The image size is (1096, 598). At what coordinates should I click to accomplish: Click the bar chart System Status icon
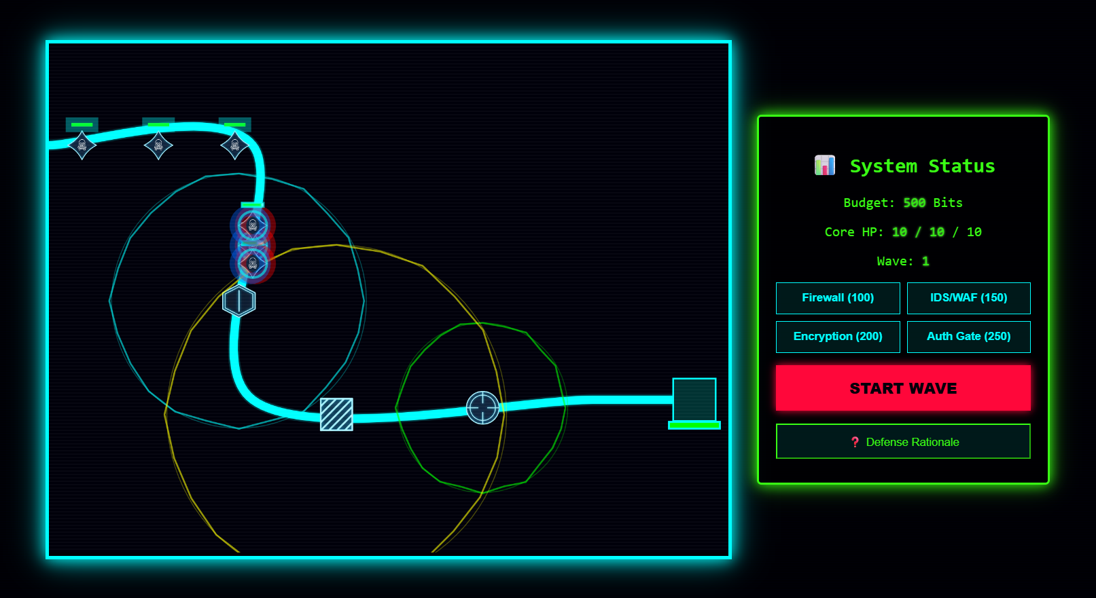825,165
